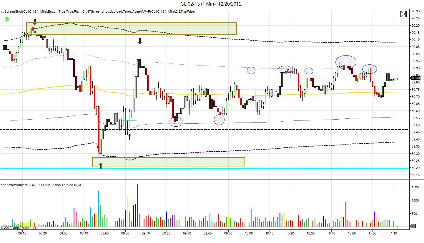Select the current volume marker 23

(x=413, y=226)
